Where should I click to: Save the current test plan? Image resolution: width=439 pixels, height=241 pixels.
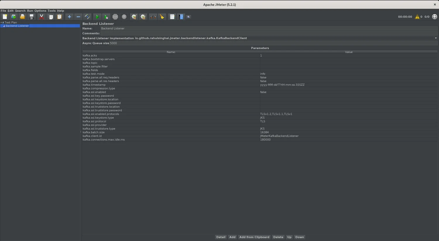pyautogui.click(x=31, y=17)
